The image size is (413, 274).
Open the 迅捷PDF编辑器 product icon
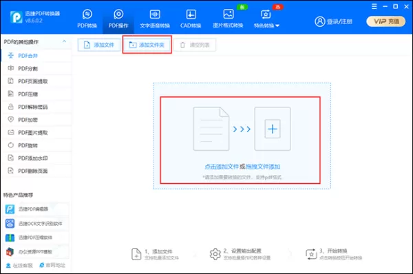tap(10, 209)
